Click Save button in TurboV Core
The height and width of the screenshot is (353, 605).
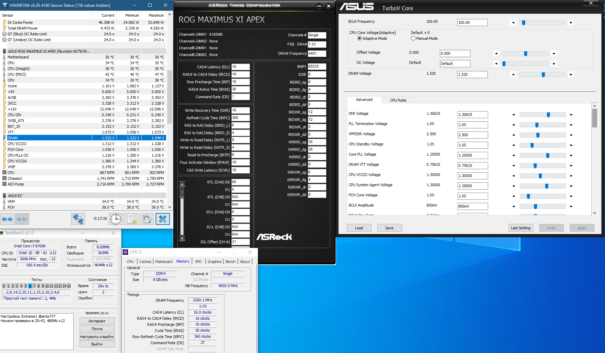(390, 228)
